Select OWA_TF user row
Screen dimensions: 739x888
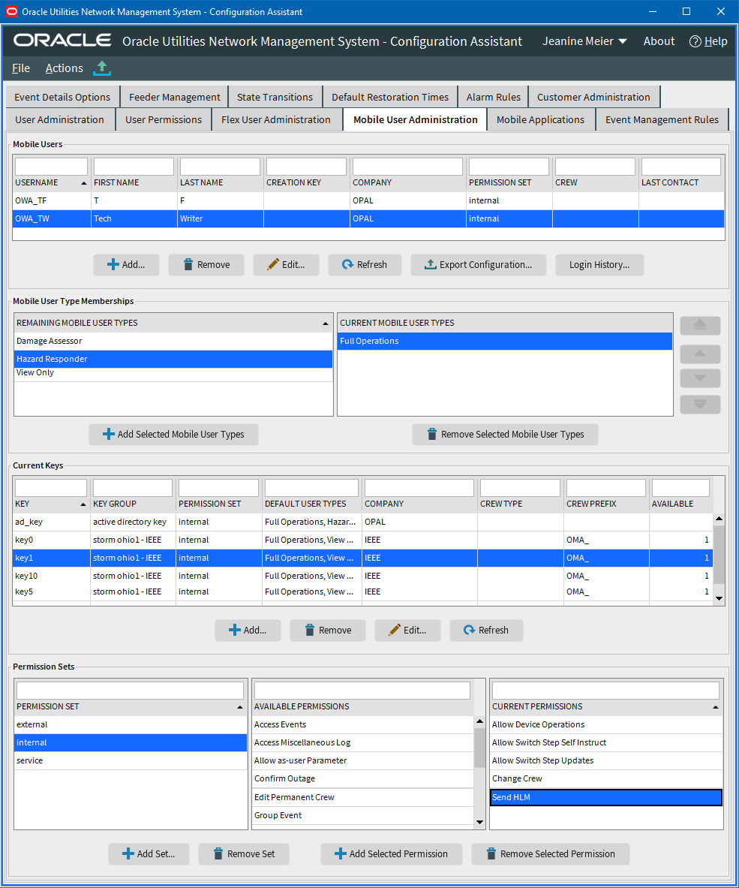pos(368,200)
